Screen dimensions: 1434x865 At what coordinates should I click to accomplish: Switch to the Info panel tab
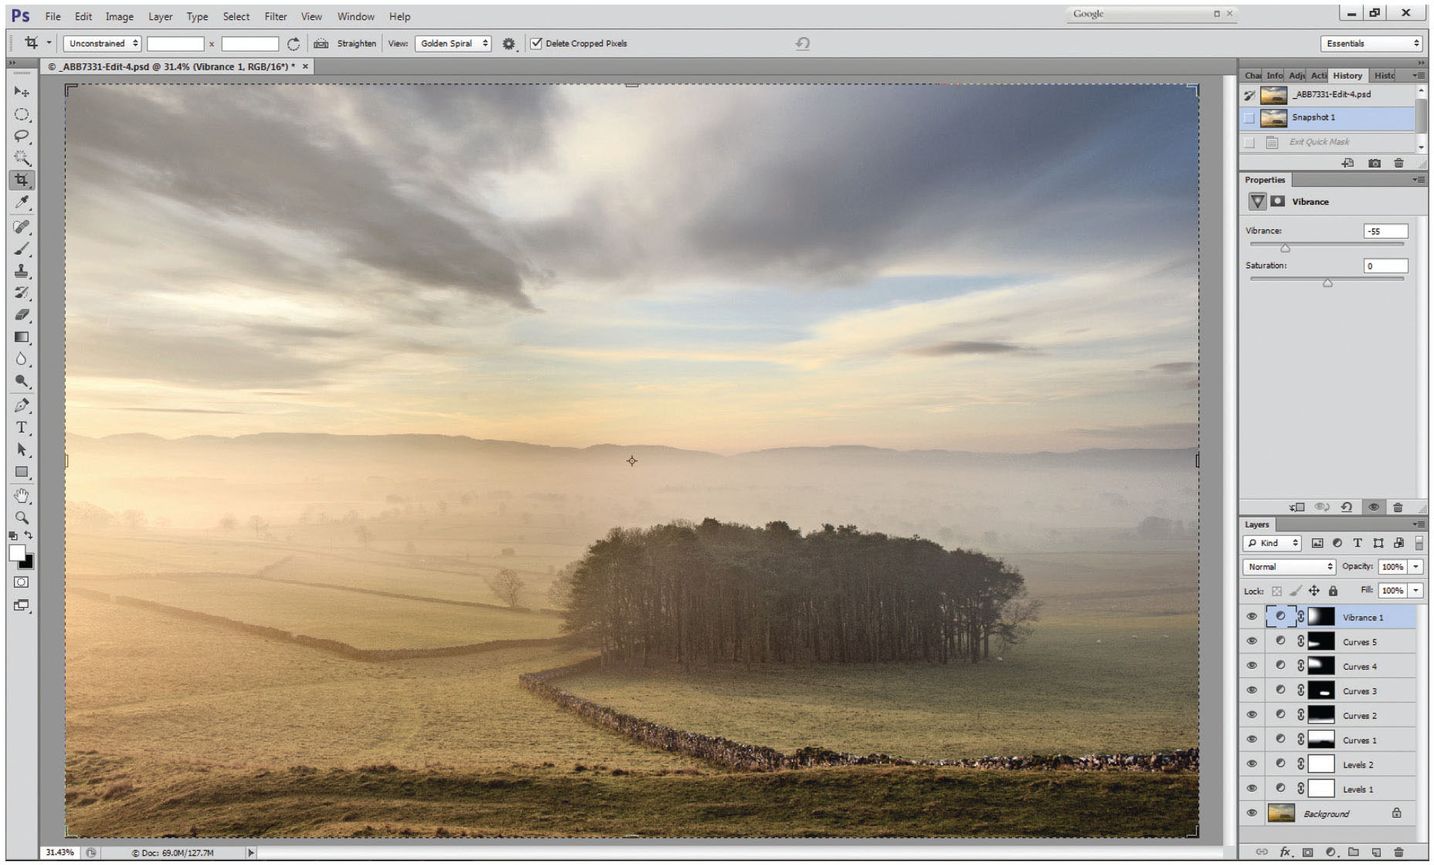[x=1274, y=76]
